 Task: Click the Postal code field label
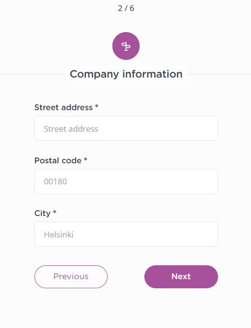(58, 160)
